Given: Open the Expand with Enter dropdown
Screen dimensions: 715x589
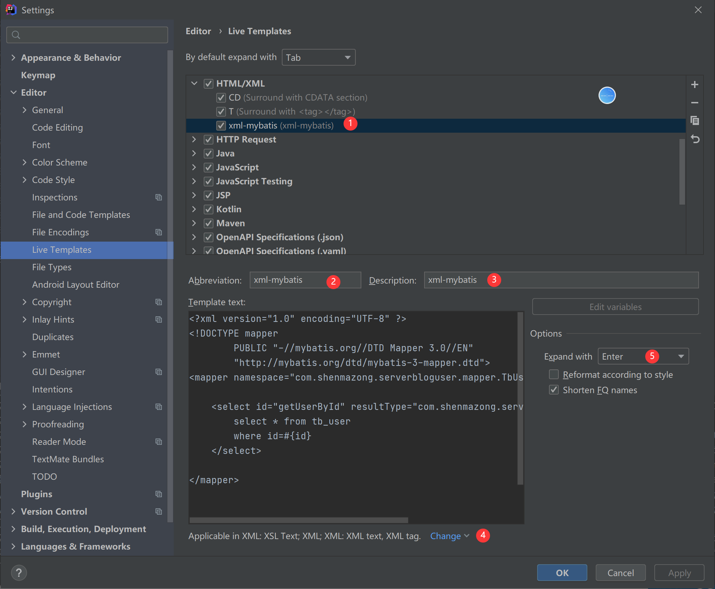Looking at the screenshot, I should [643, 356].
